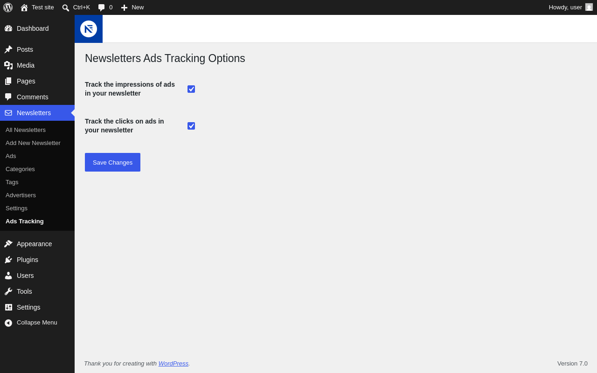Screen dimensions: 597x373
Task: Collapse the admin sidebar menu
Action: [37, 323]
